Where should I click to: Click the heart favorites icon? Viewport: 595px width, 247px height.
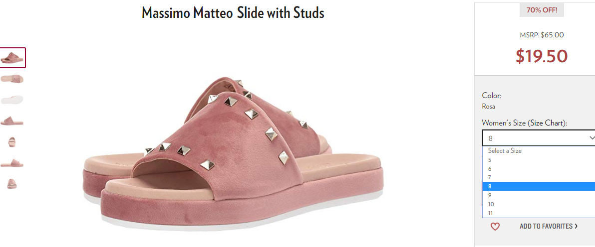click(495, 227)
